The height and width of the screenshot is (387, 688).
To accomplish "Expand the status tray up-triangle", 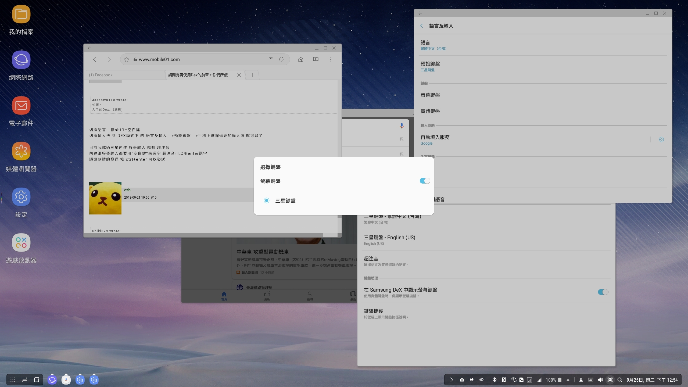I will click(x=568, y=380).
